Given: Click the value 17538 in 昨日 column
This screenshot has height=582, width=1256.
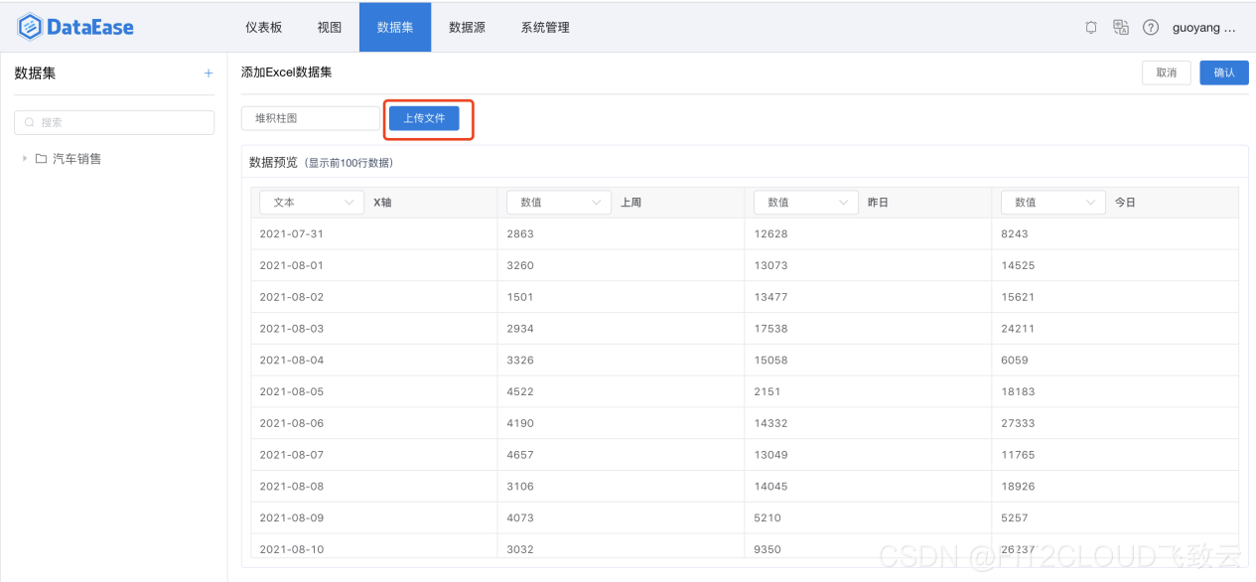Looking at the screenshot, I should pos(771,329).
